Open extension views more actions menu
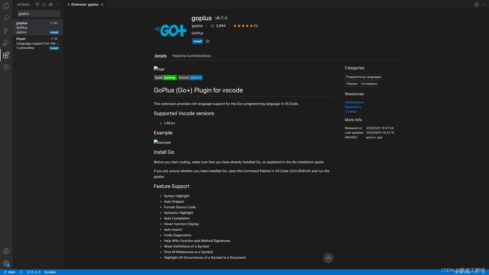Screen dimensions: 489x275 [x=57, y=5]
